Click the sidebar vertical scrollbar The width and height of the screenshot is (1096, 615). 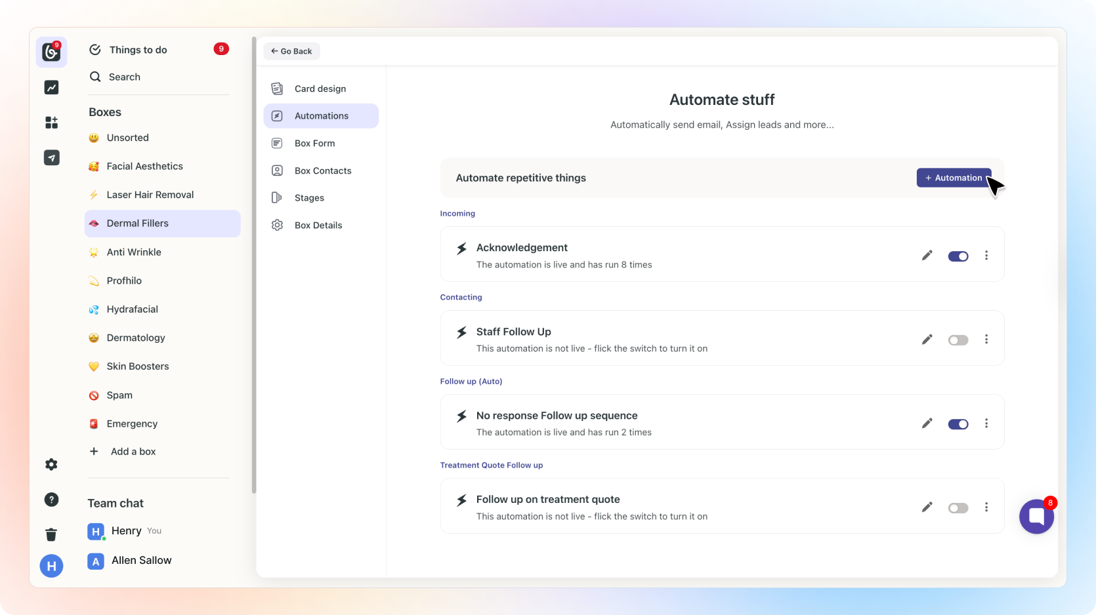point(253,266)
